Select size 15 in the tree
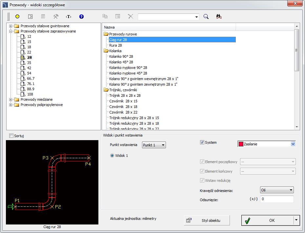Image resolution: width=305 pixels, height=233 pixels. point(29,42)
